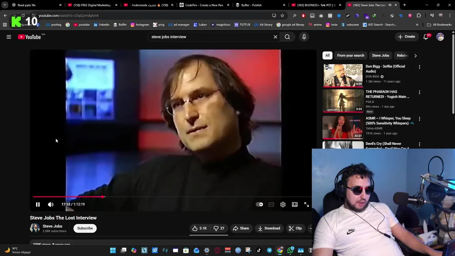Bookmark this page with the star
Screen dimensions: 455x256
pyautogui.click(x=282, y=16)
